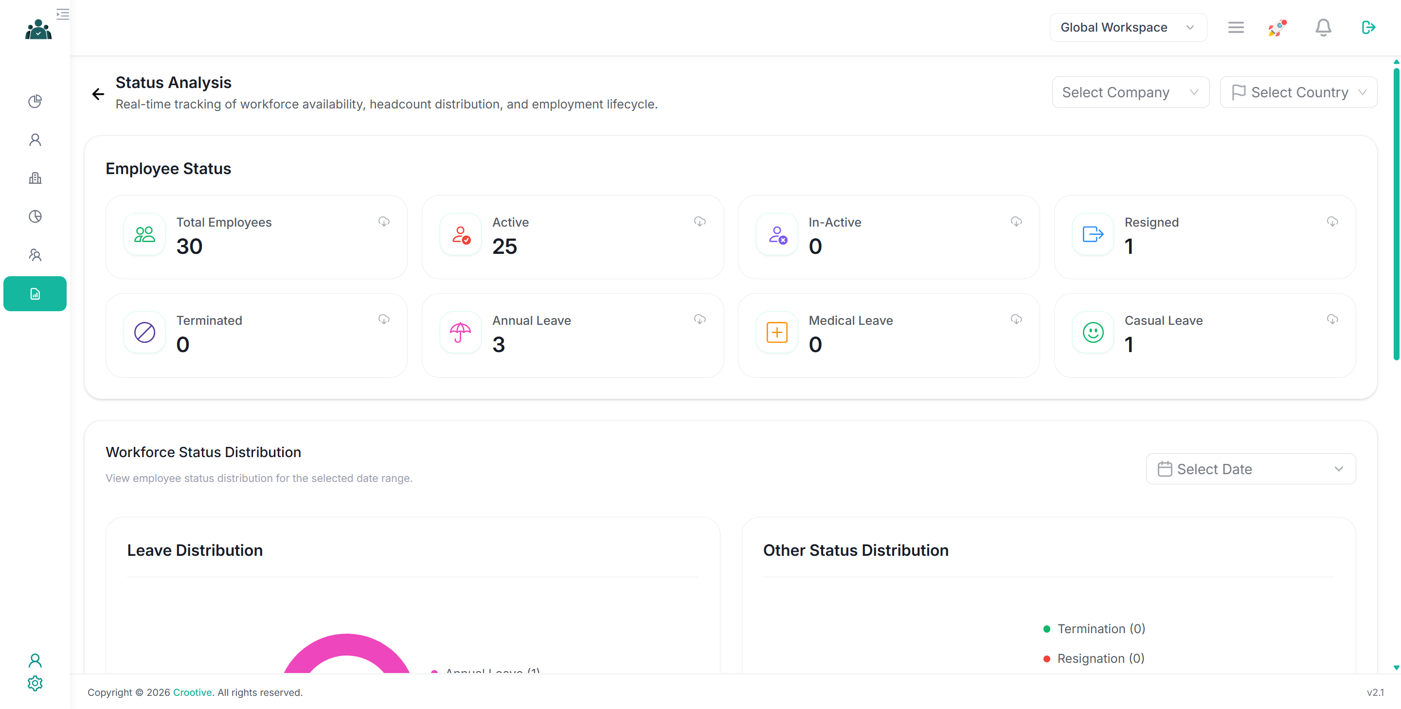Click the rocket icon in the header
The width and height of the screenshot is (1401, 709).
click(x=1277, y=27)
